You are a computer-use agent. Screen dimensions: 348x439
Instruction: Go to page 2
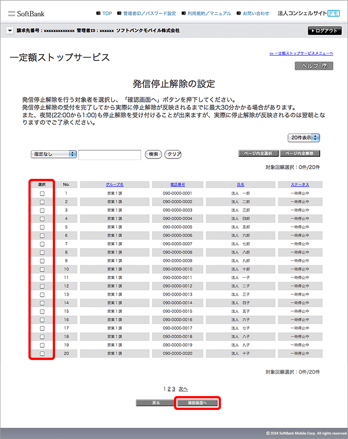coord(169,389)
